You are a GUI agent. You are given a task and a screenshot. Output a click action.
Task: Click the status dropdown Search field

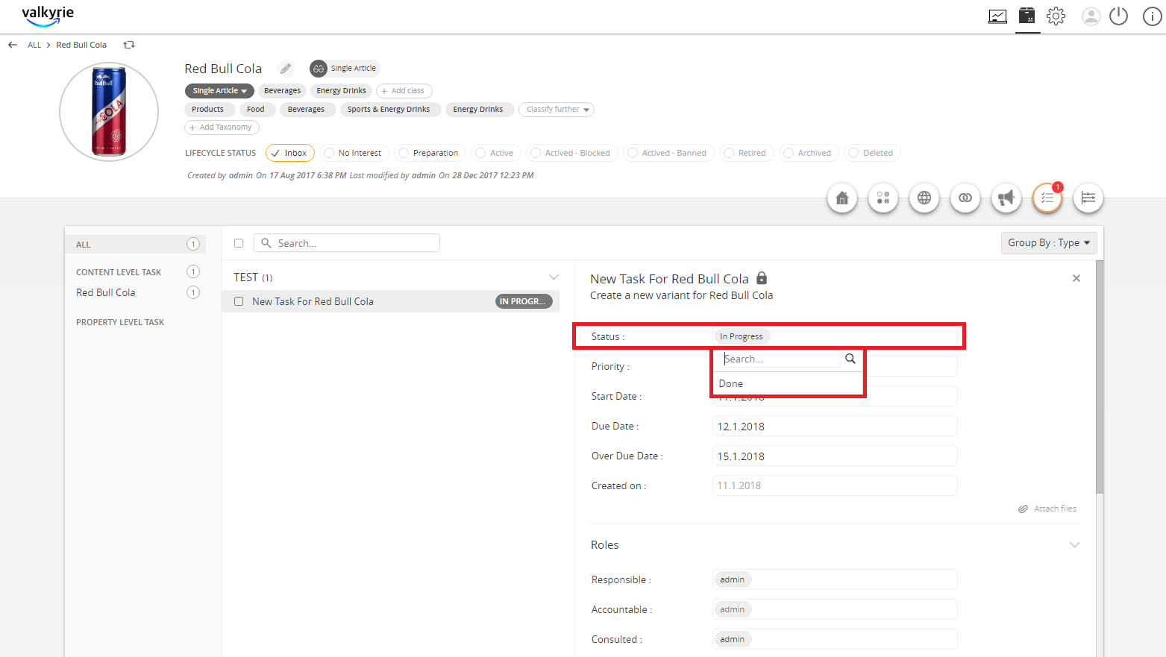tap(780, 359)
